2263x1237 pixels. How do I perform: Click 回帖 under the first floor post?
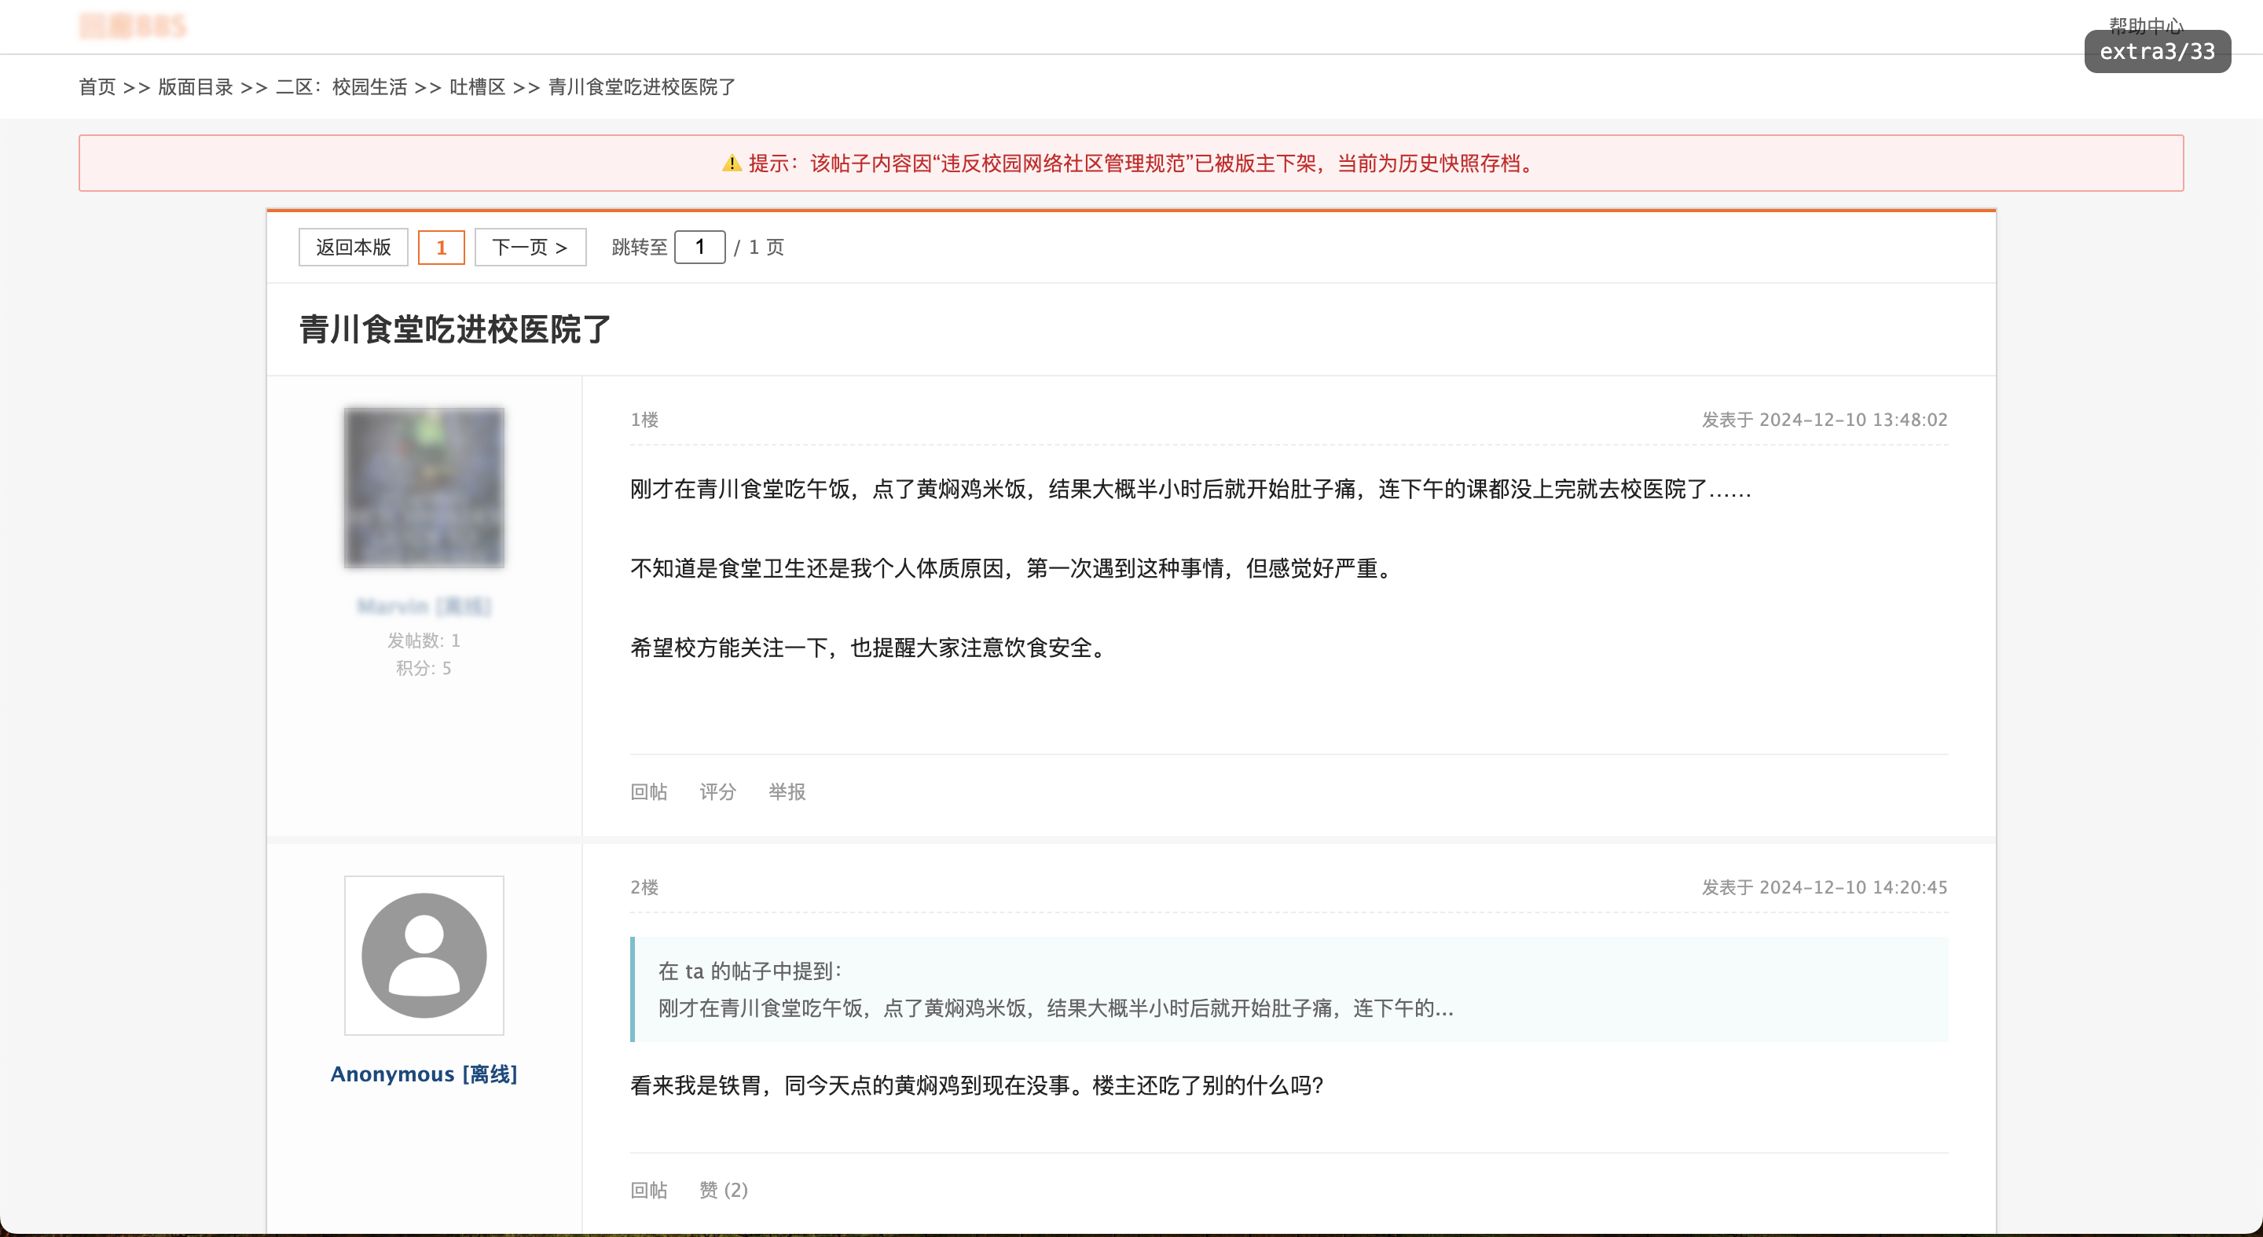click(648, 791)
